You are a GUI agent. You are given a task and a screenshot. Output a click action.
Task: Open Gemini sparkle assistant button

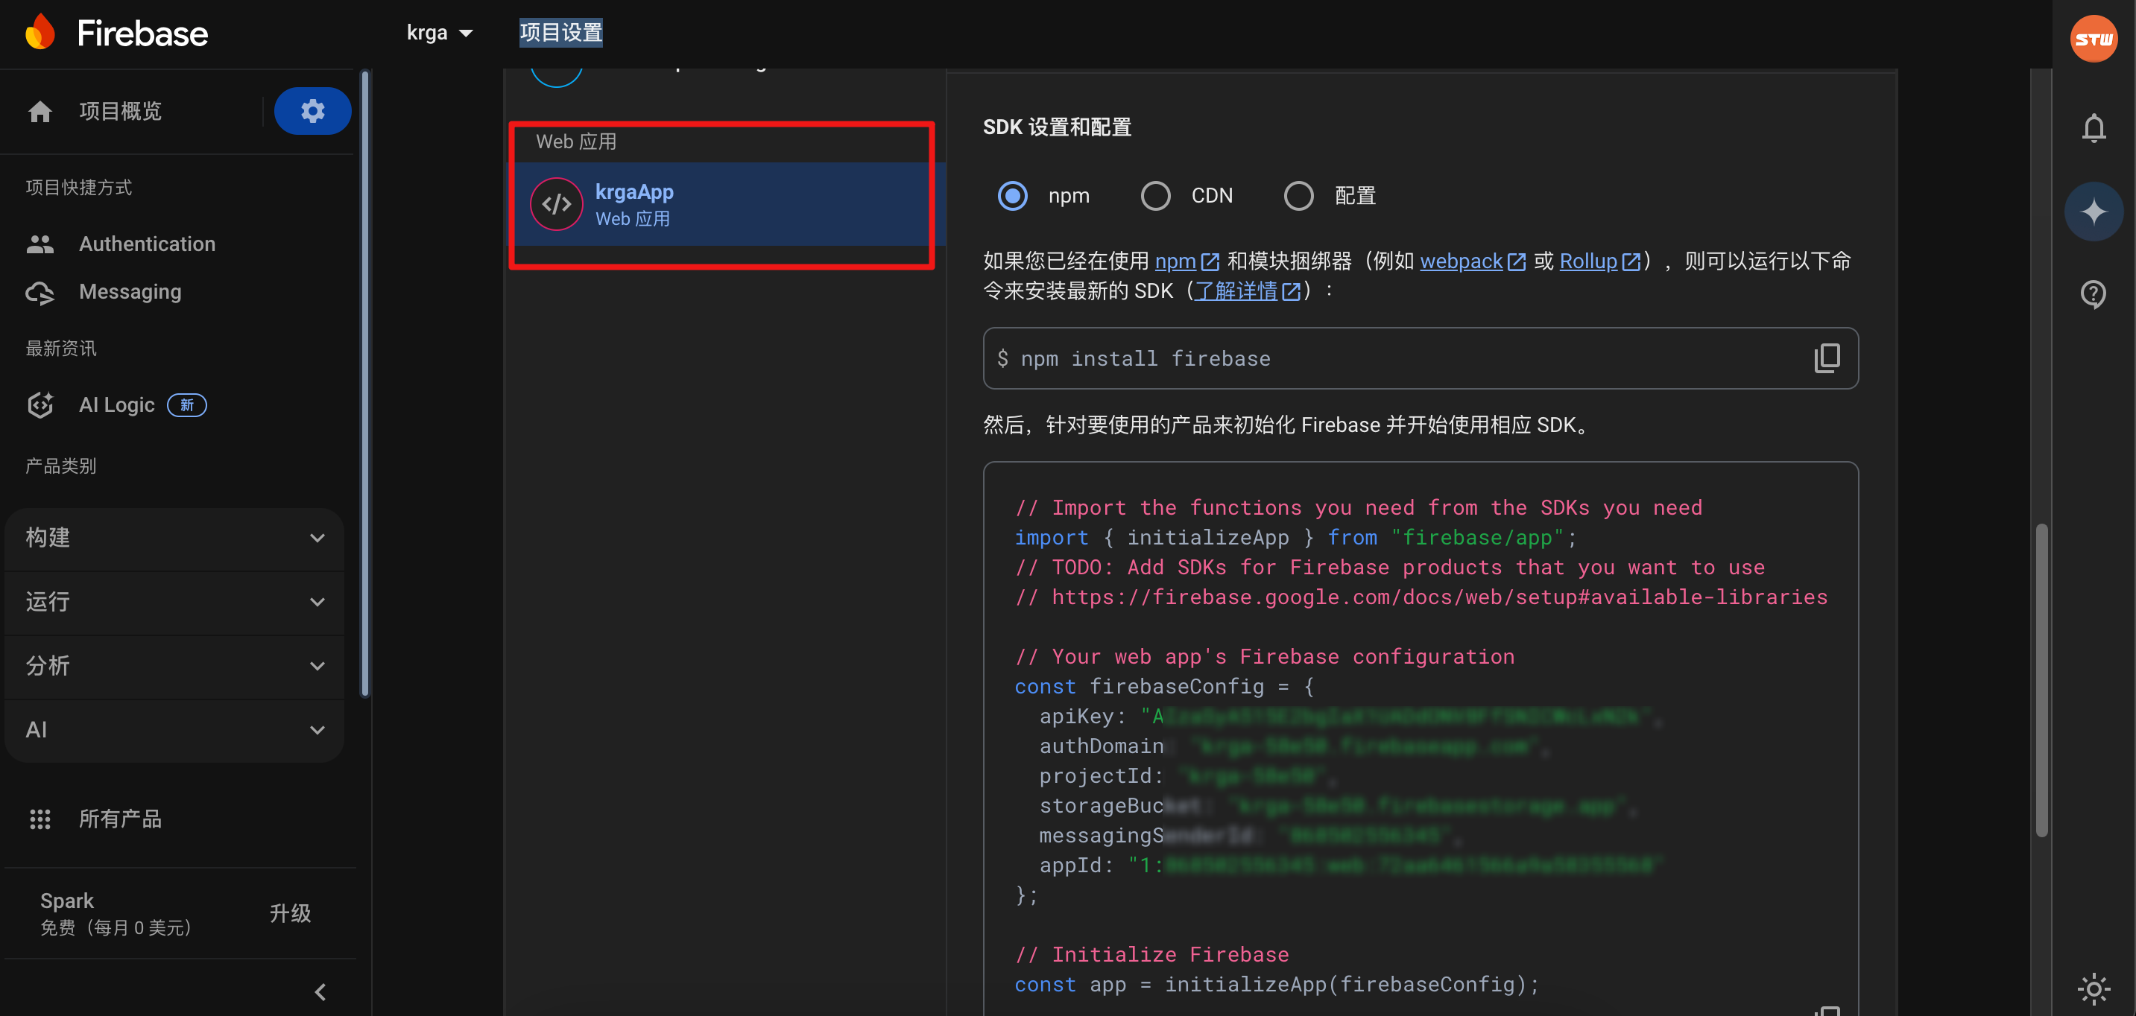coord(2094,212)
